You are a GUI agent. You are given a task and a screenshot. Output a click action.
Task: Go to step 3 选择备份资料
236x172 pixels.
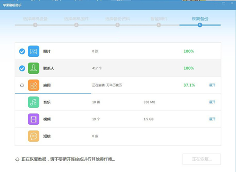(118, 19)
